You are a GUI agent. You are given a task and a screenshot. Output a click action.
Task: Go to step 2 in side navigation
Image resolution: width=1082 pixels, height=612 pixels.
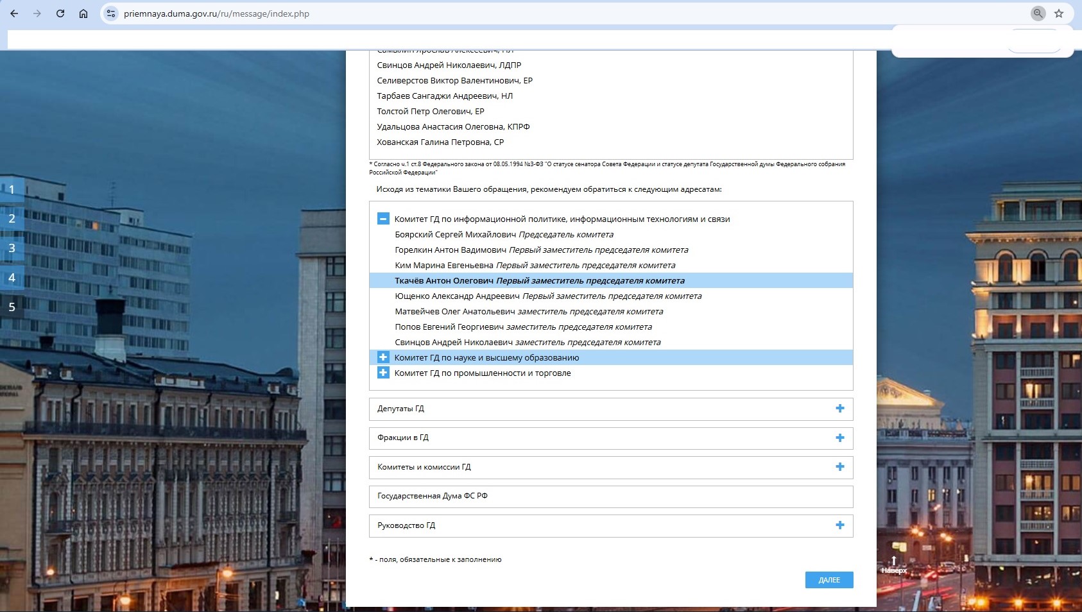(x=12, y=219)
